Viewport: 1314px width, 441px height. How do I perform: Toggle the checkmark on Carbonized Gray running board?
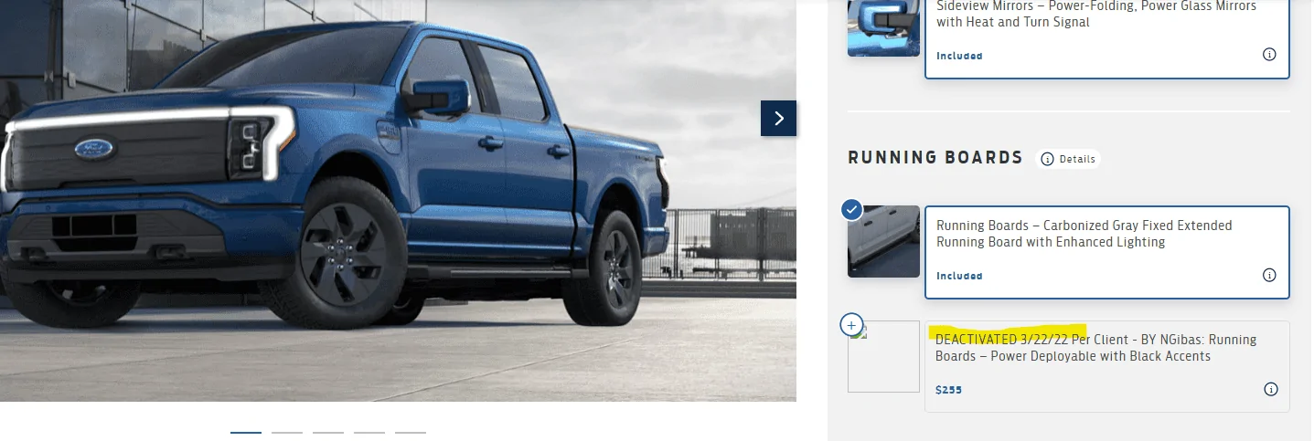851,210
